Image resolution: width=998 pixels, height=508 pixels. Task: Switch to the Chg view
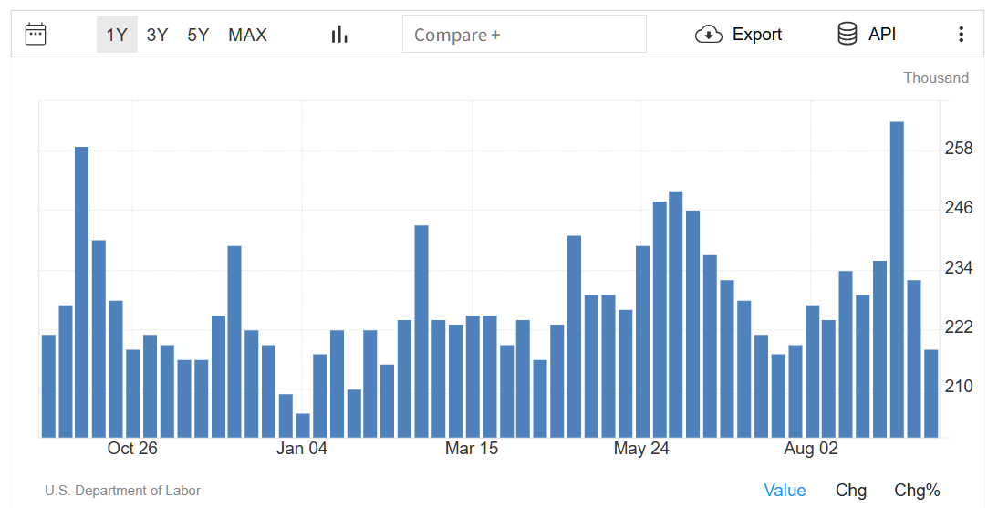(x=850, y=491)
